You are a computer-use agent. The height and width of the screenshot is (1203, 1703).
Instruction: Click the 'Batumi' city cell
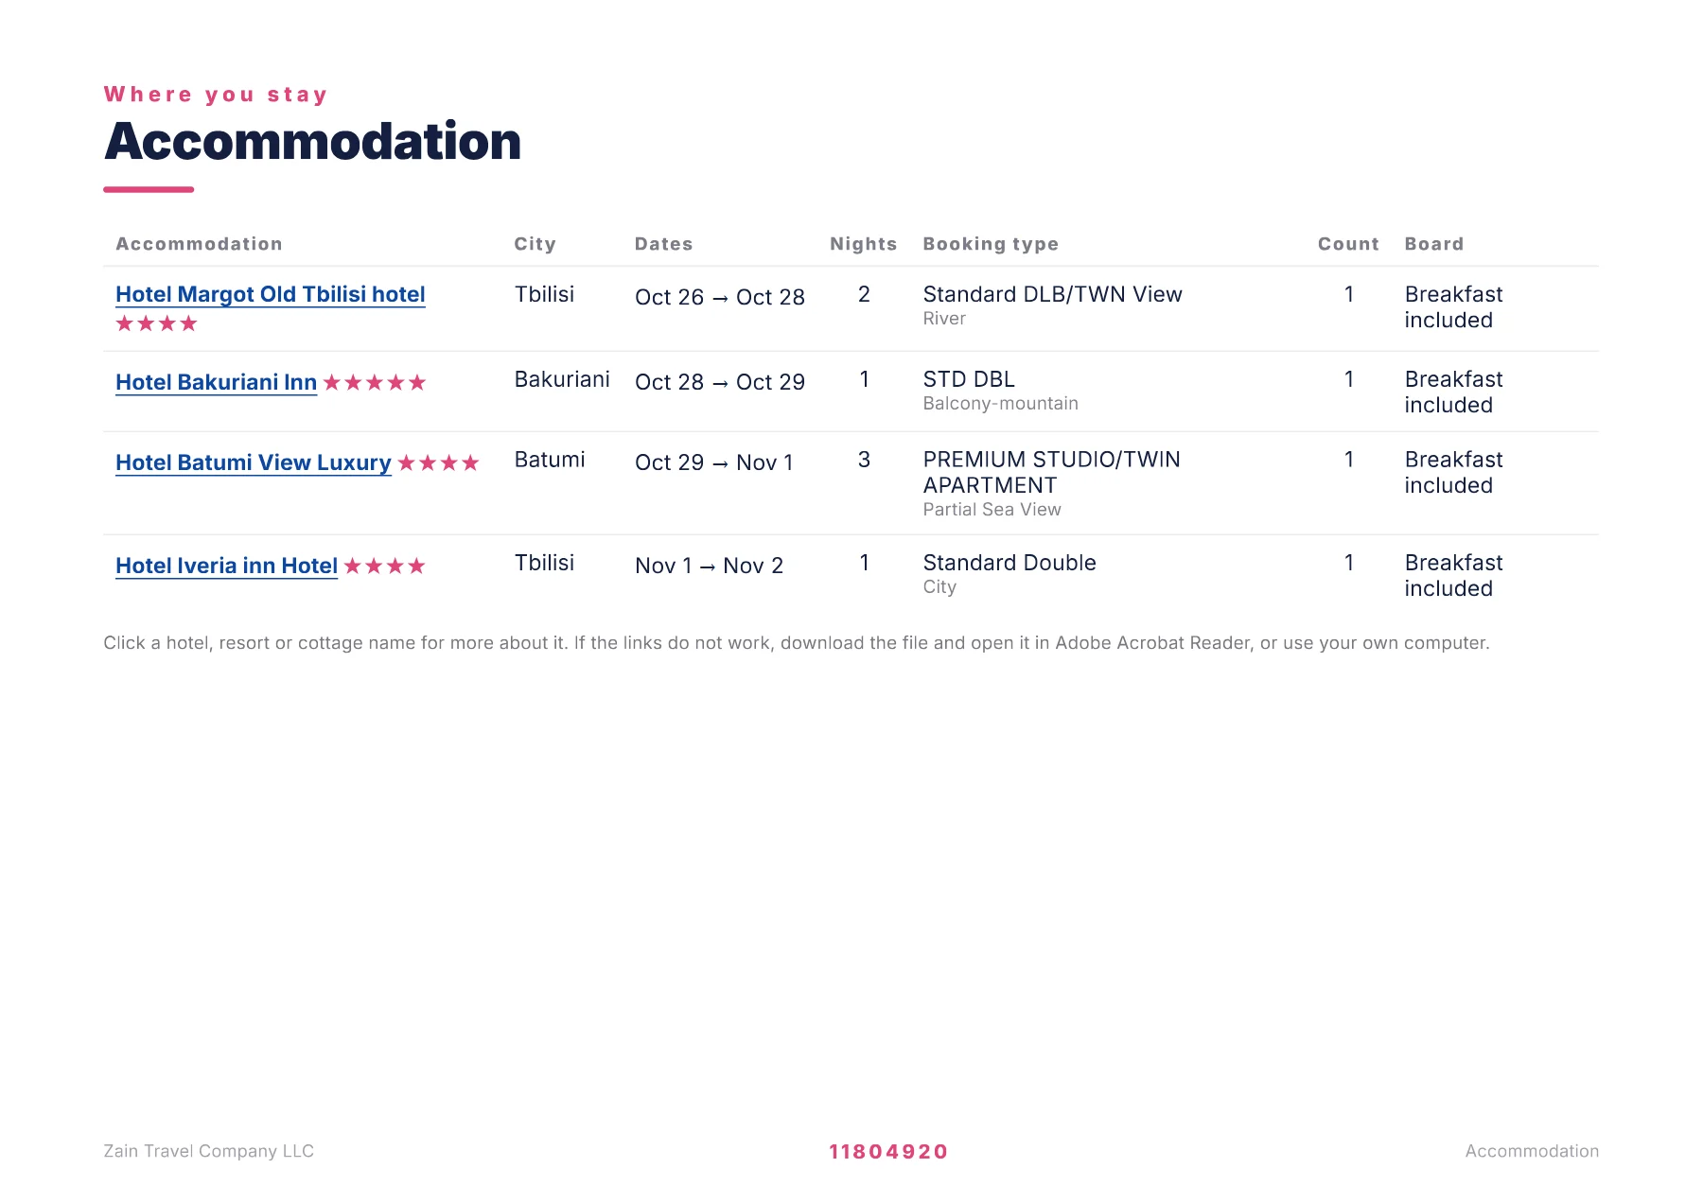[550, 460]
